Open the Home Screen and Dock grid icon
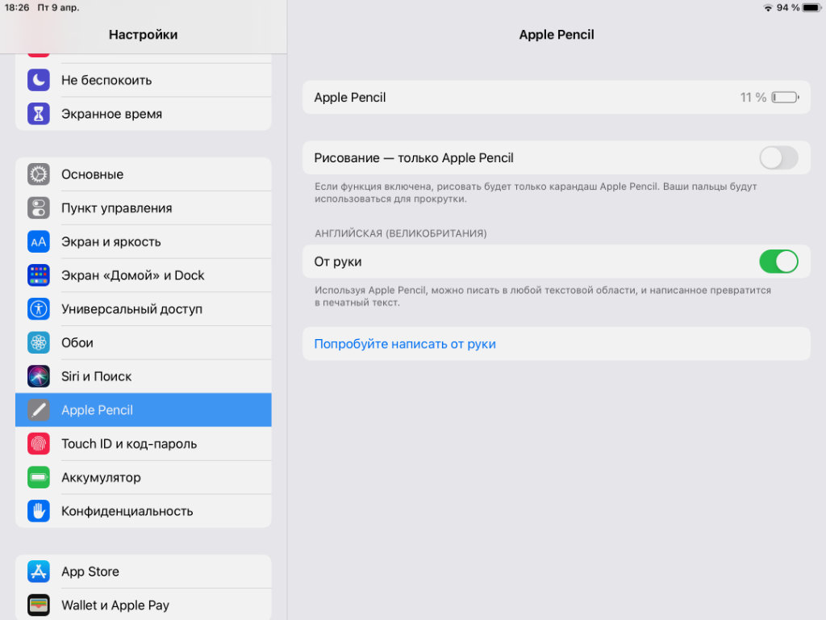The image size is (826, 620). 39,275
